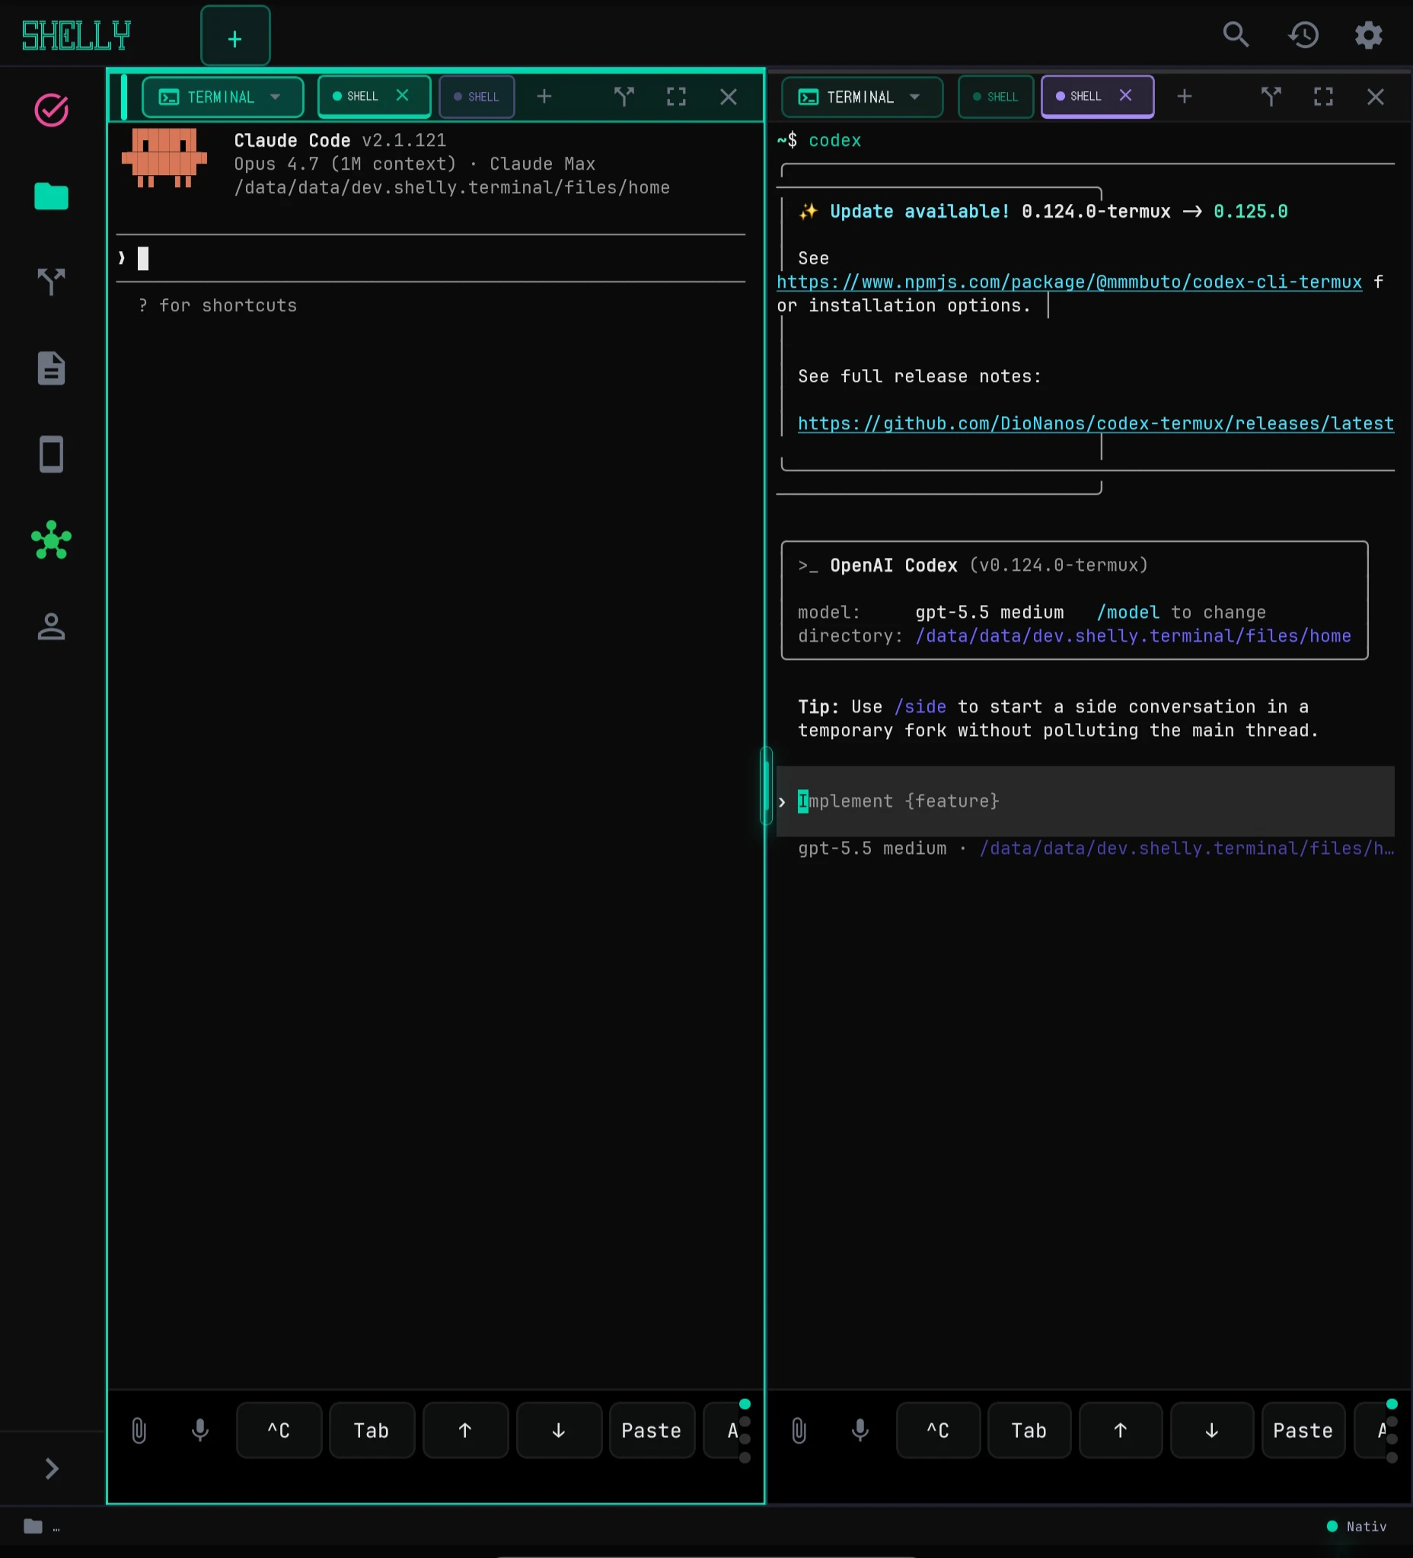Click the split icon in the Claude Code pane header
Image resolution: width=1413 pixels, height=1558 pixels.
pyautogui.click(x=624, y=97)
